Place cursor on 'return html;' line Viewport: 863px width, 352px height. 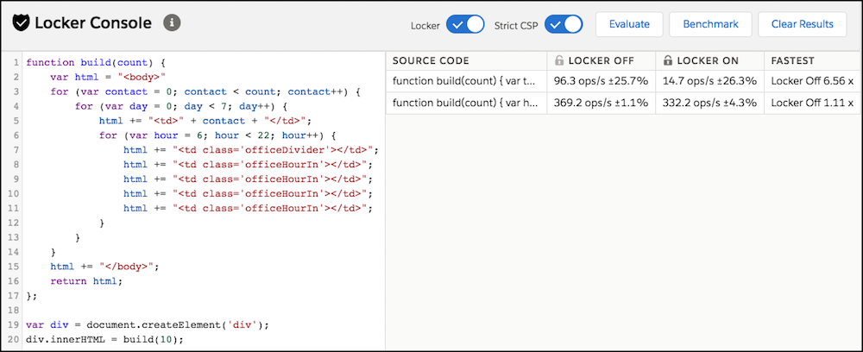pos(85,281)
